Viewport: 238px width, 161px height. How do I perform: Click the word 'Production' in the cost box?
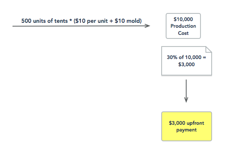(183, 26)
